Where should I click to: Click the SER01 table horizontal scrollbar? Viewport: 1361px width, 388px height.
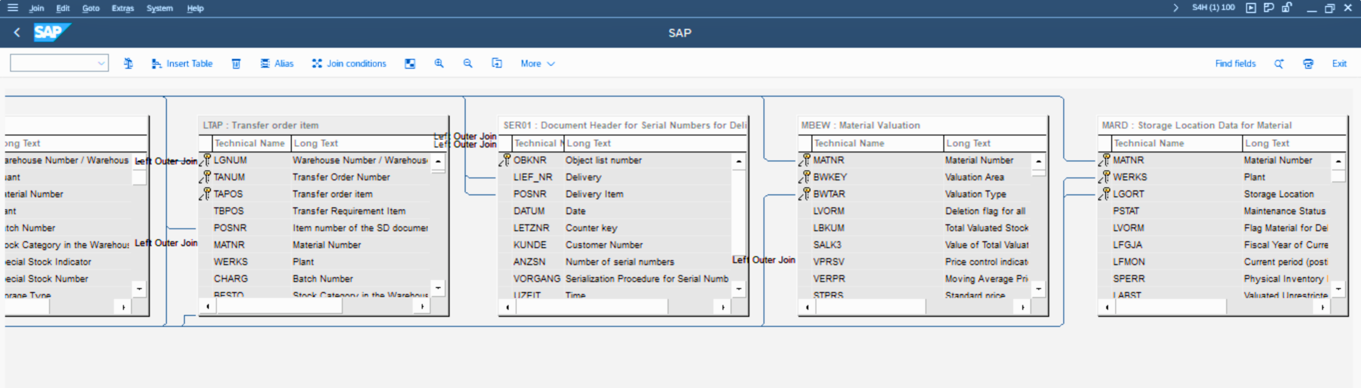592,307
